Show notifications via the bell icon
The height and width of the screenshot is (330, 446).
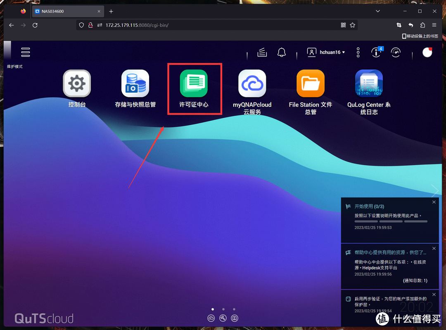click(x=281, y=52)
